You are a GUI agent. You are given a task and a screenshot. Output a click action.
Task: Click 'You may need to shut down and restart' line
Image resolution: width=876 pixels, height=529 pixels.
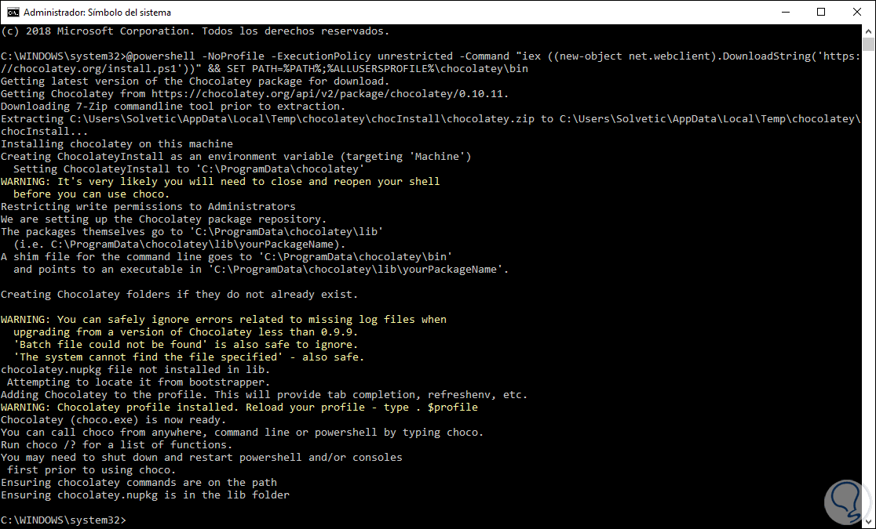[x=201, y=458]
